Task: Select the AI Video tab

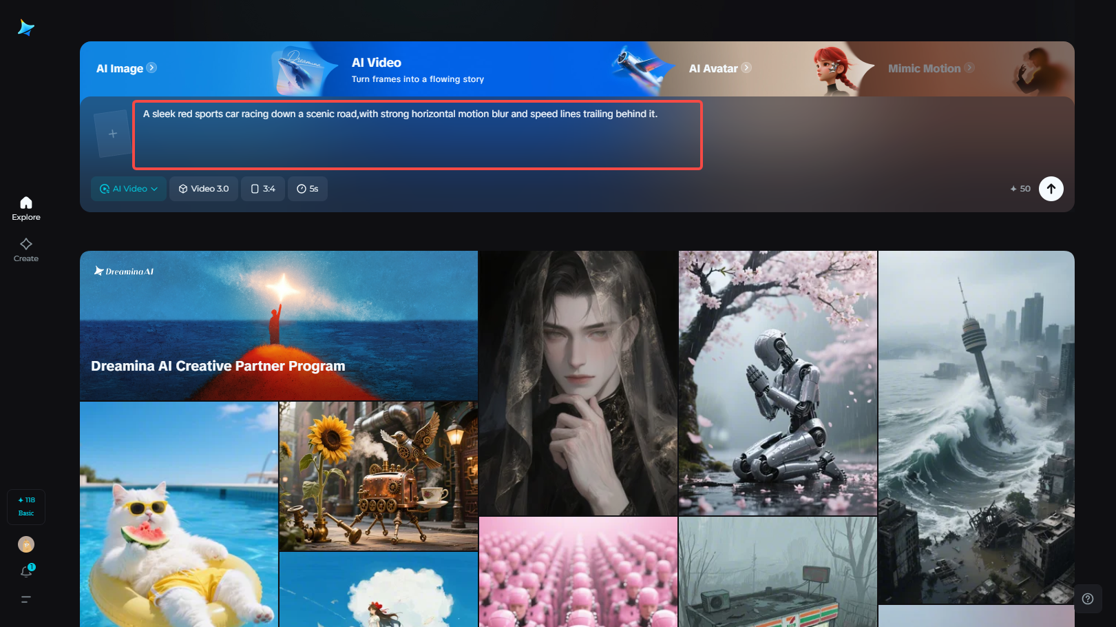Action: tap(377, 63)
